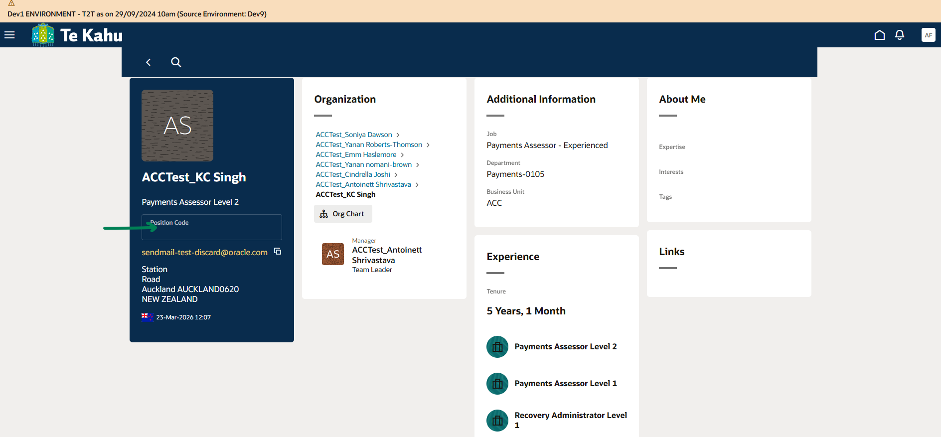Click the Organization card heading
The width and height of the screenshot is (941, 437).
point(345,99)
